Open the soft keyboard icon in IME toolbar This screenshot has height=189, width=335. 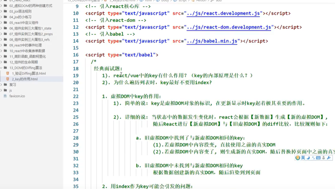[318, 158]
